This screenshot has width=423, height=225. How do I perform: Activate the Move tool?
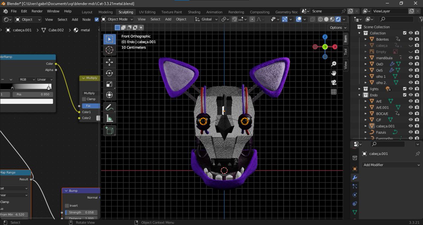[x=109, y=62]
